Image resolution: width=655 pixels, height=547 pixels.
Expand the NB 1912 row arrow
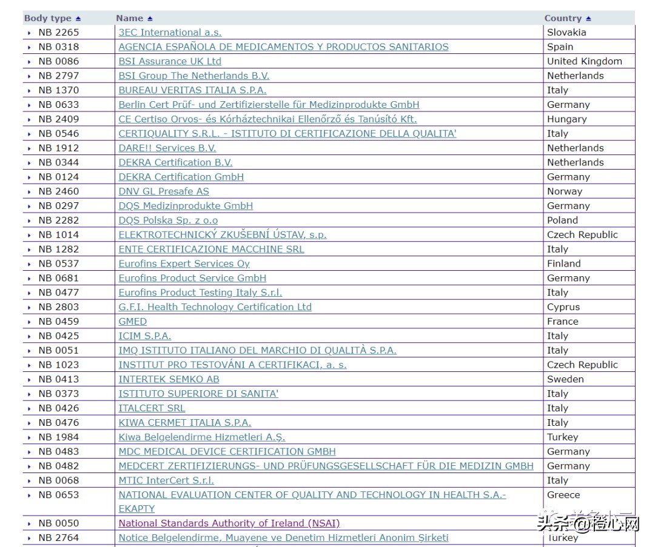tap(29, 148)
